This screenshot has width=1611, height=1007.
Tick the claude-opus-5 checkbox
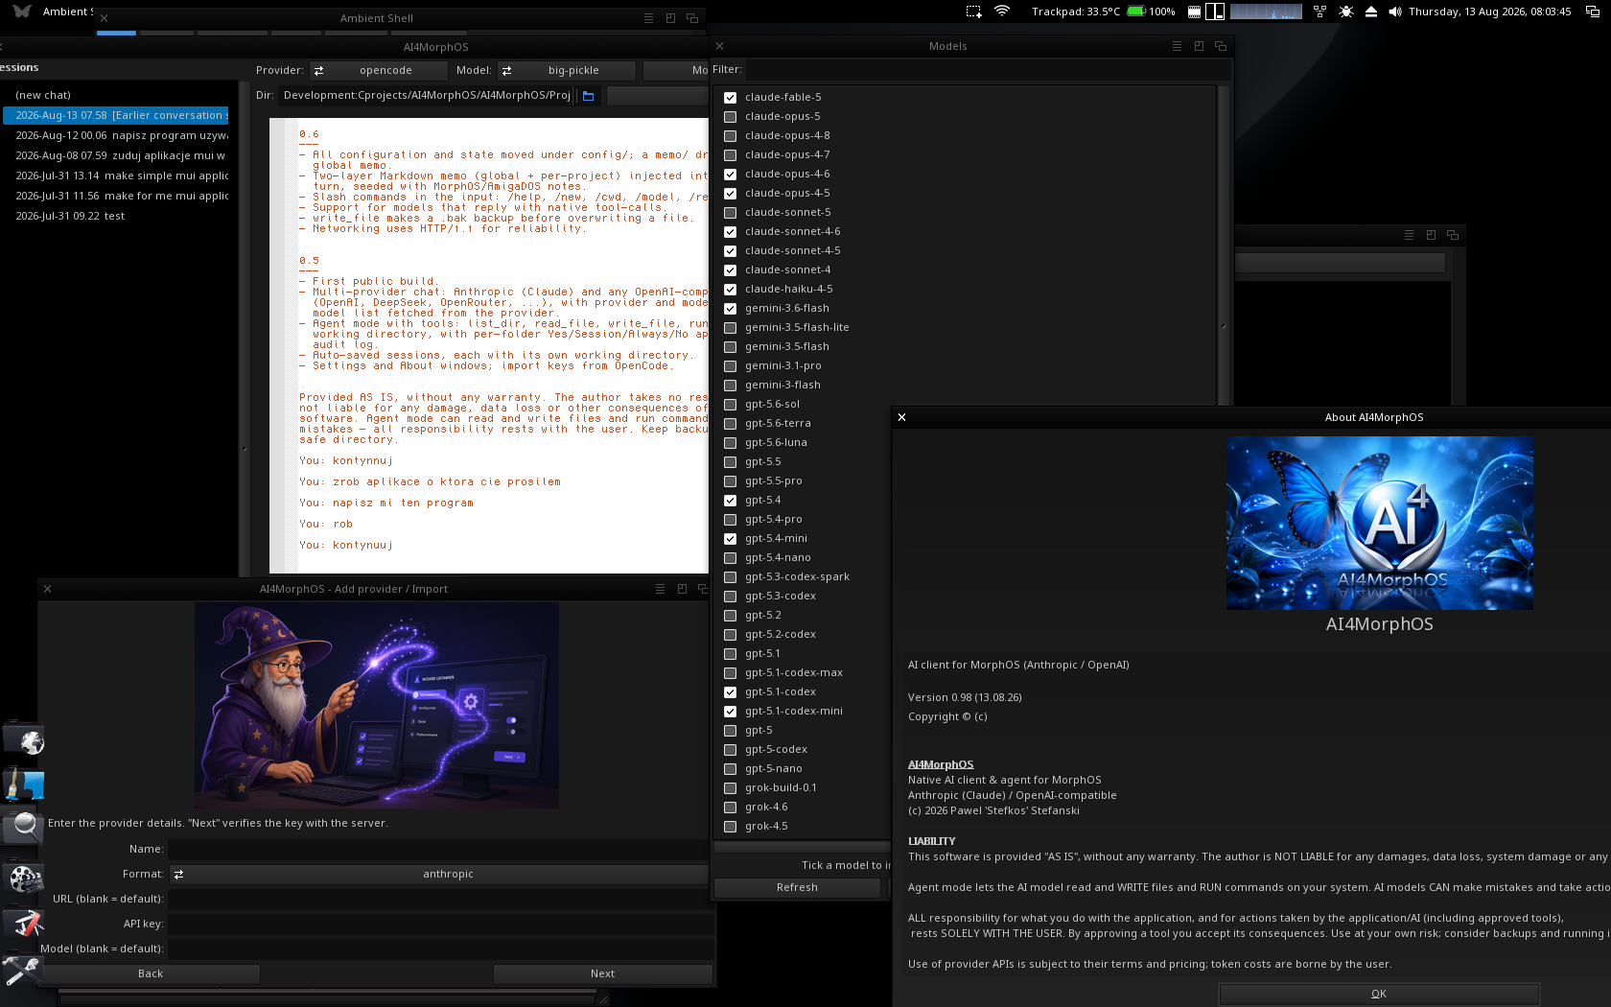point(731,117)
